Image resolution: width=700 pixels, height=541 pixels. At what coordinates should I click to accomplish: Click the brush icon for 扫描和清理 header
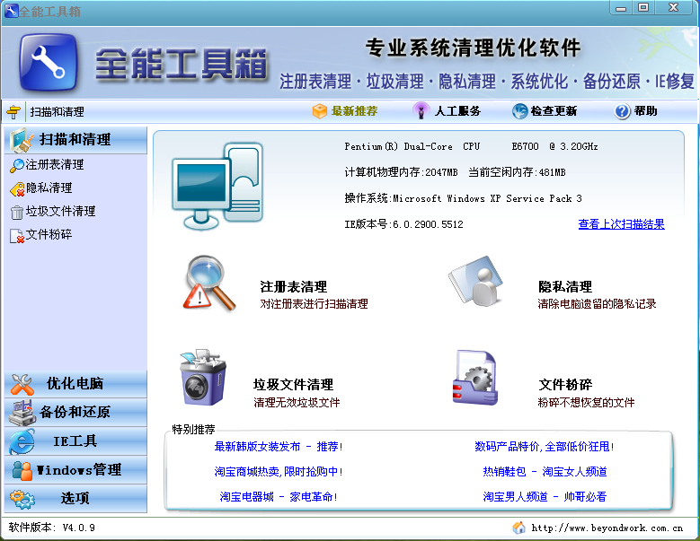(22, 139)
